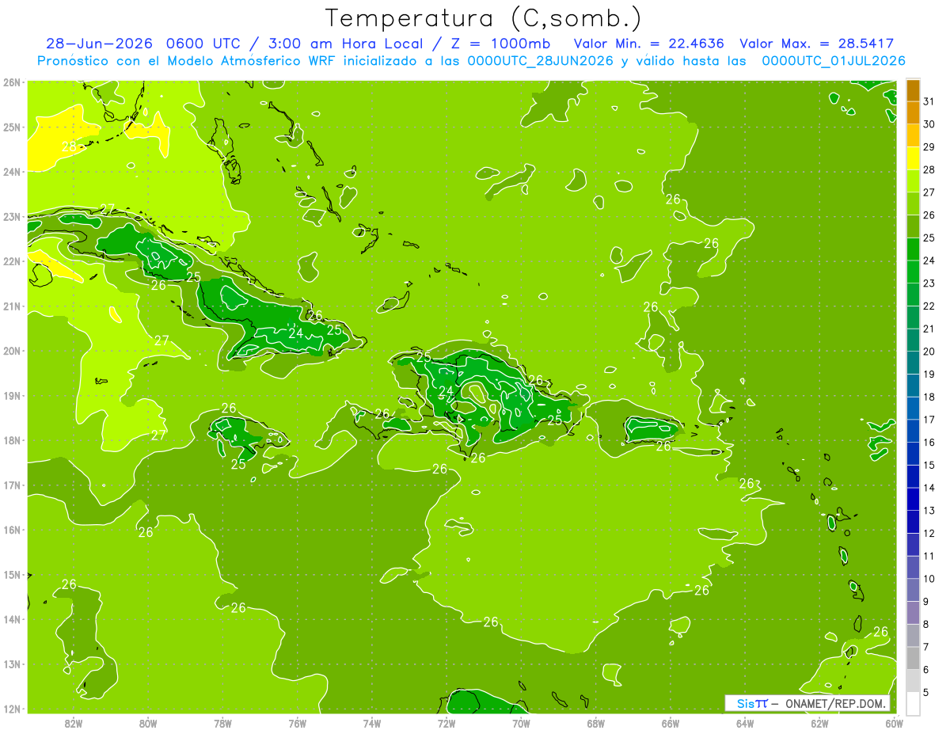Click the 20N latitude axis label
This screenshot has height=734, width=950.
[12, 351]
